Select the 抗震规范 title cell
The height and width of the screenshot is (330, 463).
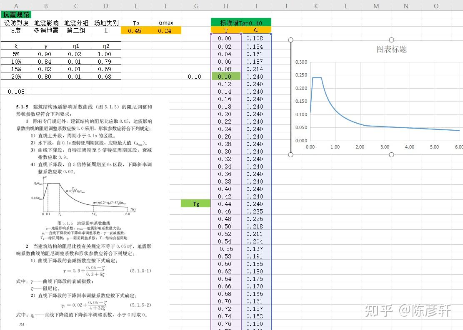[x=15, y=14]
